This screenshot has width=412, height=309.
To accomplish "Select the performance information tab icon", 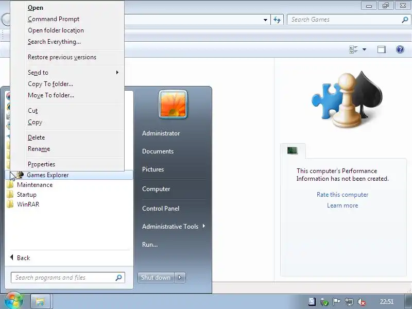I will (292, 150).
